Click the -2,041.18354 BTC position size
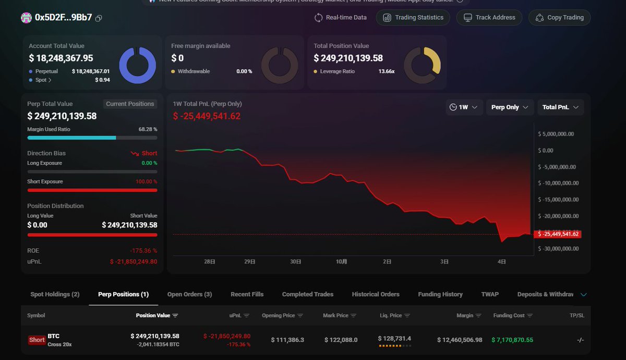 pyautogui.click(x=158, y=344)
